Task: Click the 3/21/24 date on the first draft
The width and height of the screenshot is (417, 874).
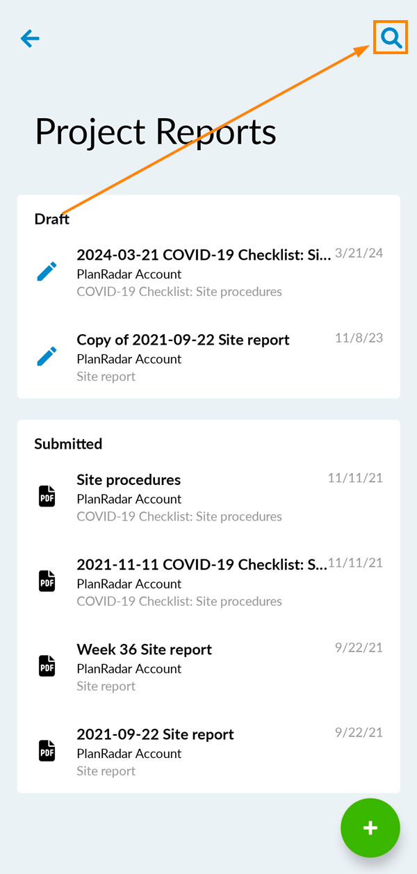Action: pos(359,253)
